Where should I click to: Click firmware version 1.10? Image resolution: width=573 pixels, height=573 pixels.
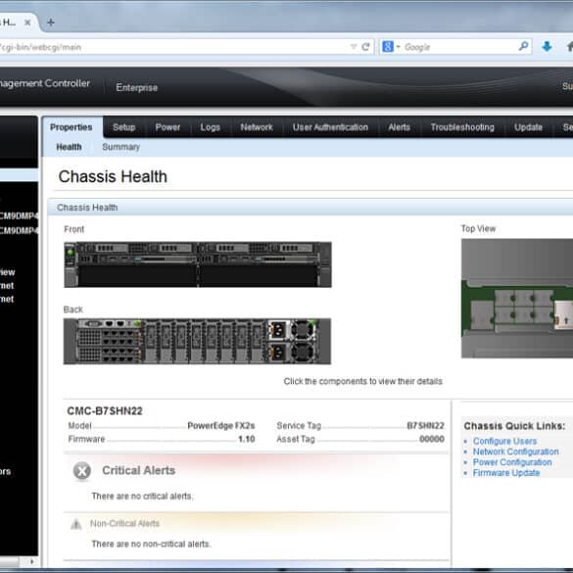[247, 439]
